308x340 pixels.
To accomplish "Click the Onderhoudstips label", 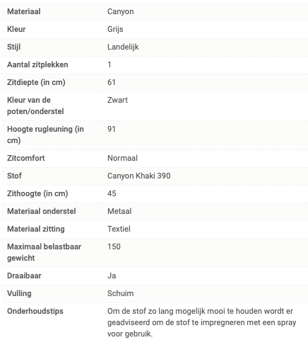I will click(35, 311).
